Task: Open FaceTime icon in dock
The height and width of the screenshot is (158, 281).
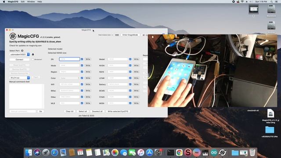Action: [132, 153]
